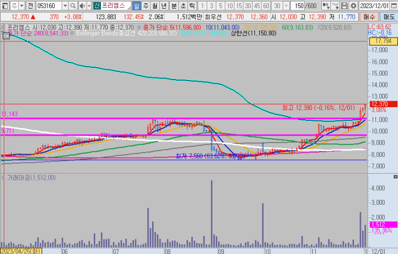Click the 11,143 magenta line label

[x=10, y=114]
